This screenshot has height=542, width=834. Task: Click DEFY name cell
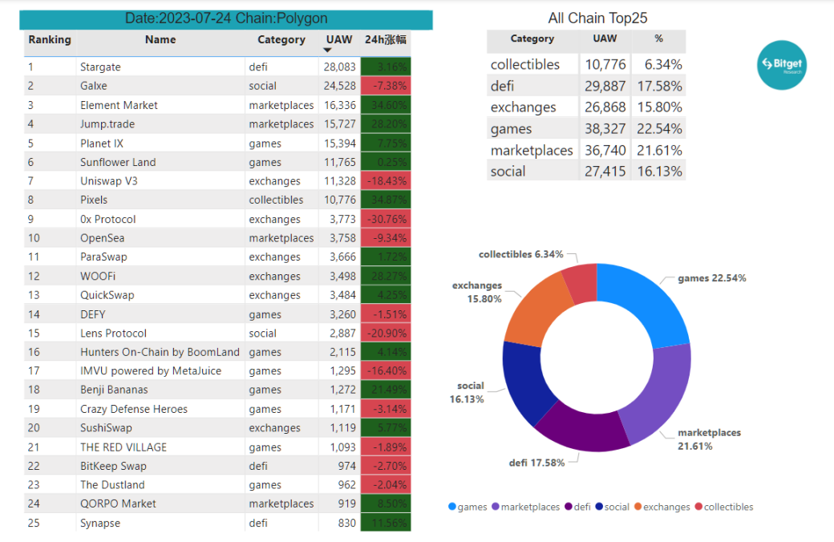[x=92, y=314]
